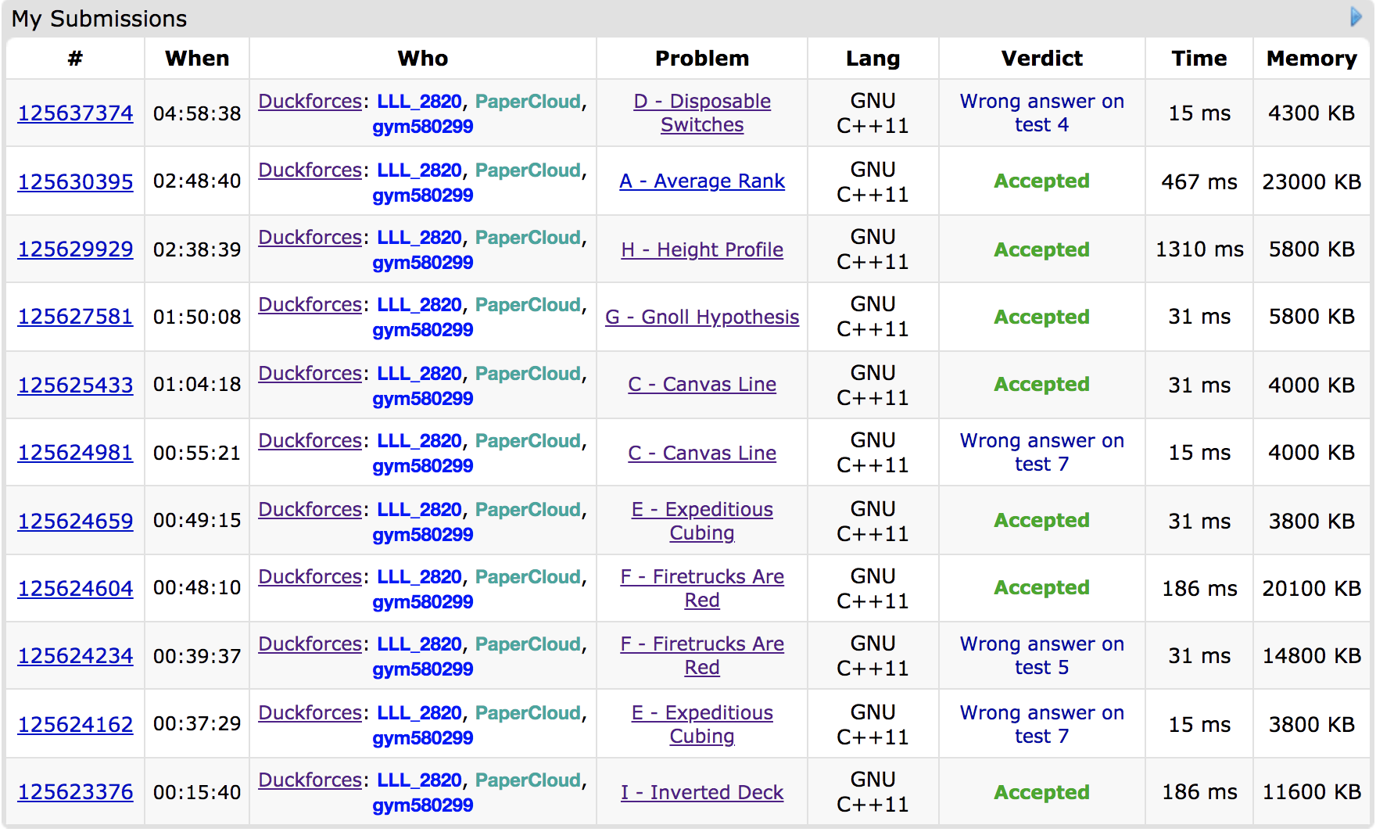1376x832 pixels.
Task: Open the H - Height Profile problem
Action: (701, 250)
